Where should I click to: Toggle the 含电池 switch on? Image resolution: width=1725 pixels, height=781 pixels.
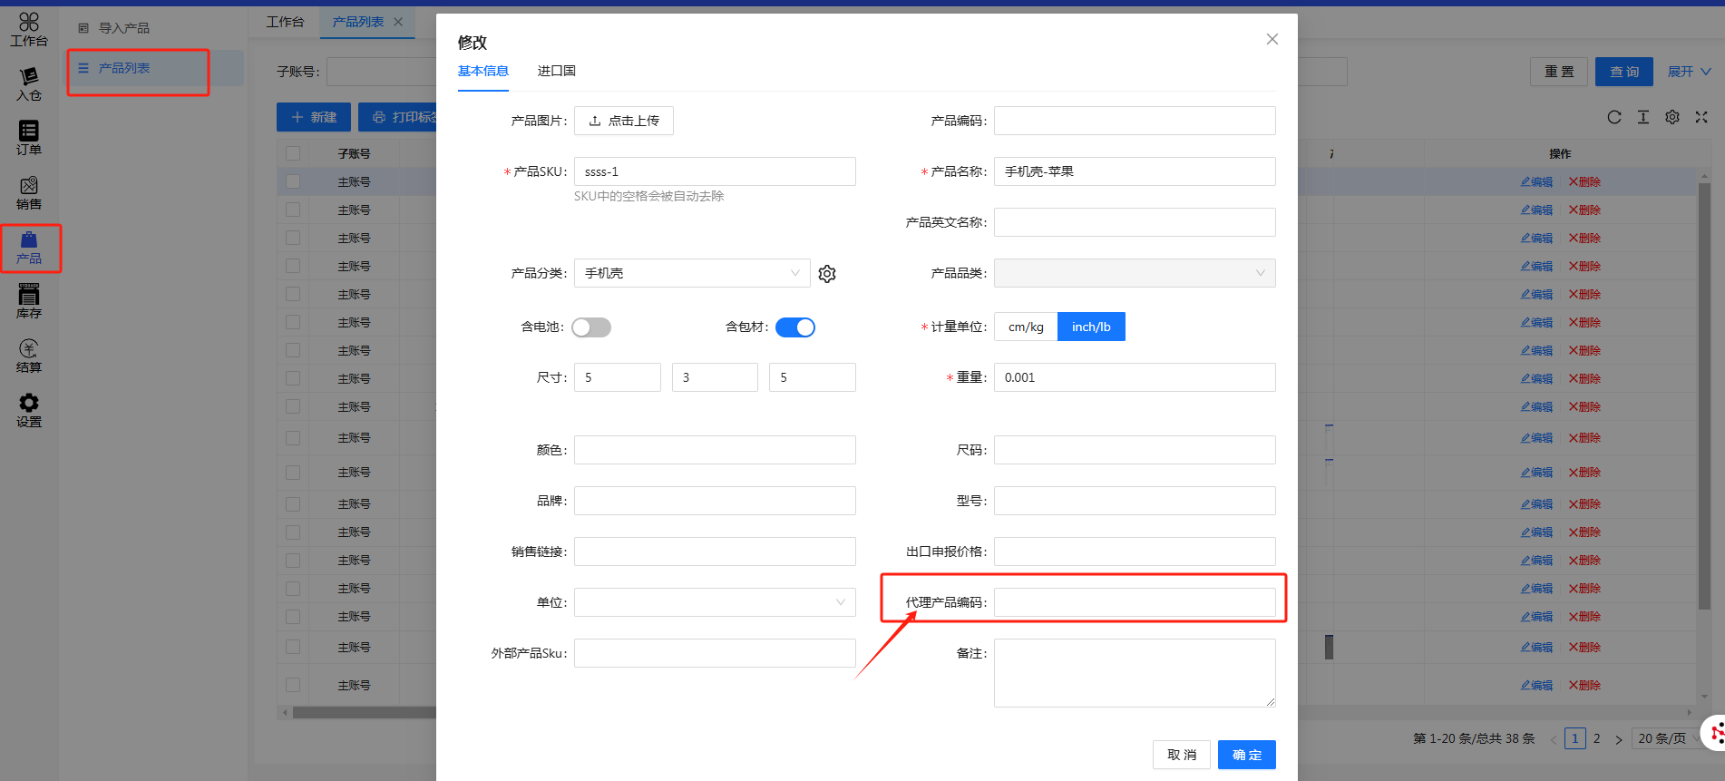[591, 327]
